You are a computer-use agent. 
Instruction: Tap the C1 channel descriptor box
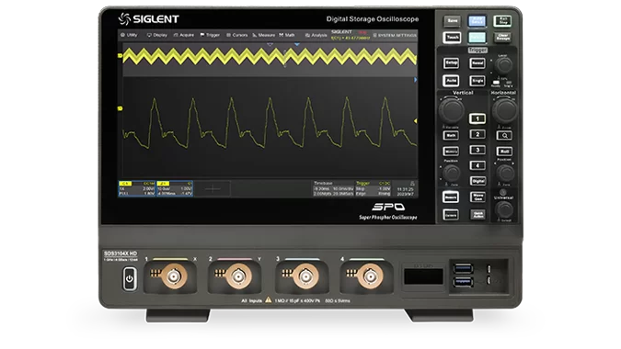(x=137, y=188)
